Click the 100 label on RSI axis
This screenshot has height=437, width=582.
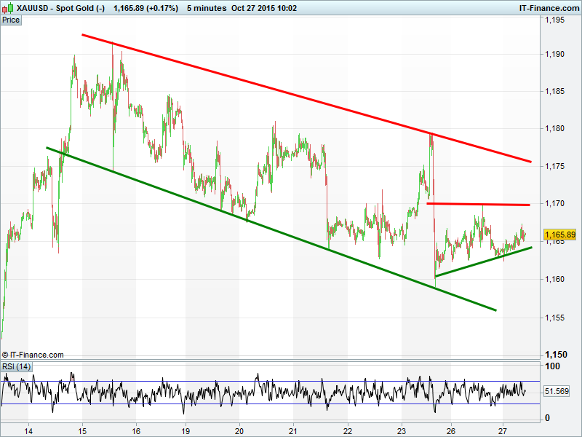552,366
